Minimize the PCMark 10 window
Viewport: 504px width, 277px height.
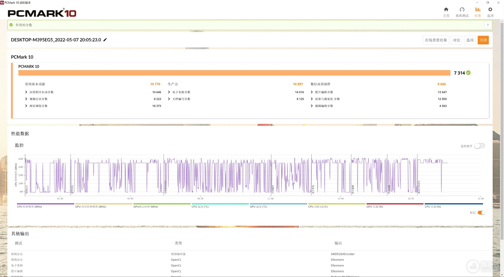477,3
